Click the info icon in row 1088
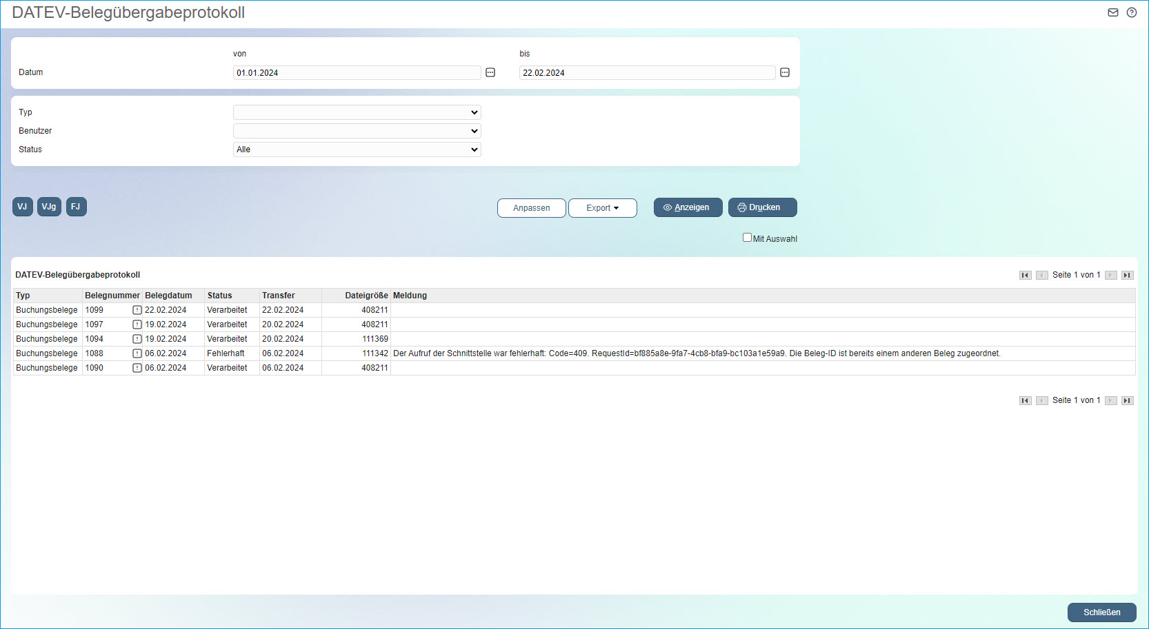 coord(137,353)
